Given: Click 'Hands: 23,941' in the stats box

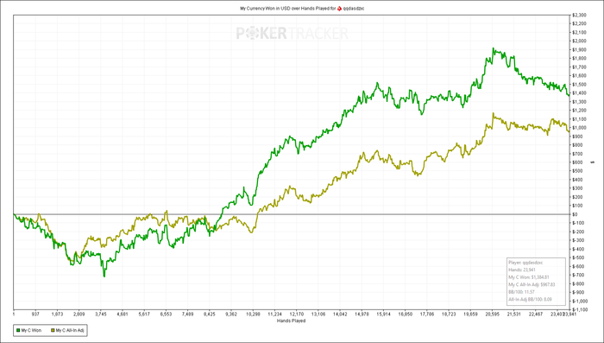Looking at the screenshot, I should pyautogui.click(x=521, y=270).
